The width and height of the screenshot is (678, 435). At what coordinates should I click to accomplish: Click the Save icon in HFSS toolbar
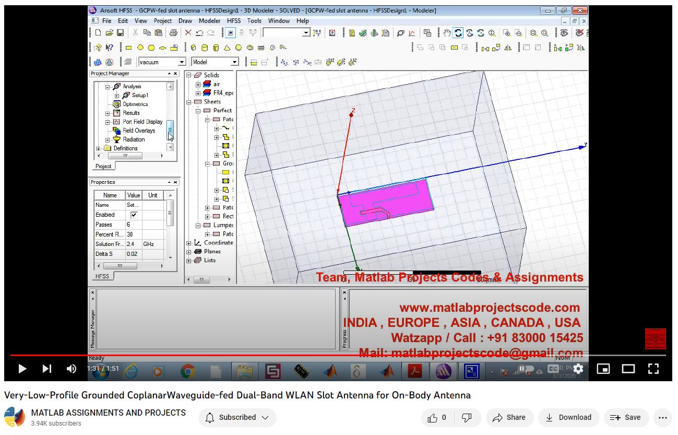121,33
